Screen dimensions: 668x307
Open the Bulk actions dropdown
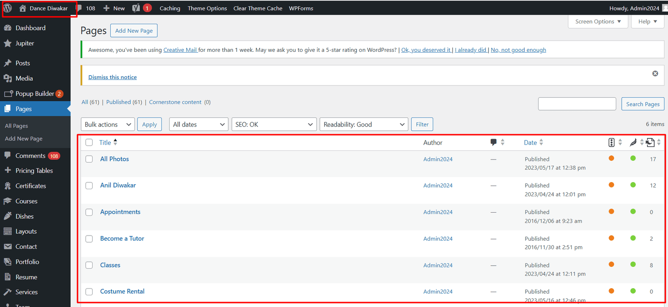click(108, 124)
